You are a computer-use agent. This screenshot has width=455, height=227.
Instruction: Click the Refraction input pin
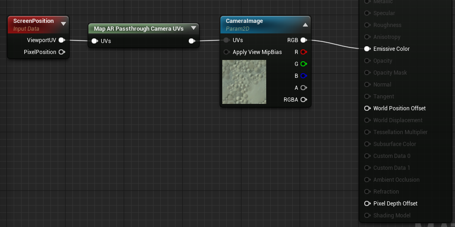click(367, 191)
